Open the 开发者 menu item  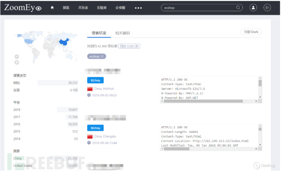coord(83,8)
